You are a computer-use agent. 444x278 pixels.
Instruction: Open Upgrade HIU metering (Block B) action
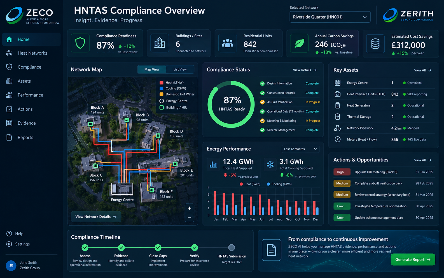click(383, 172)
